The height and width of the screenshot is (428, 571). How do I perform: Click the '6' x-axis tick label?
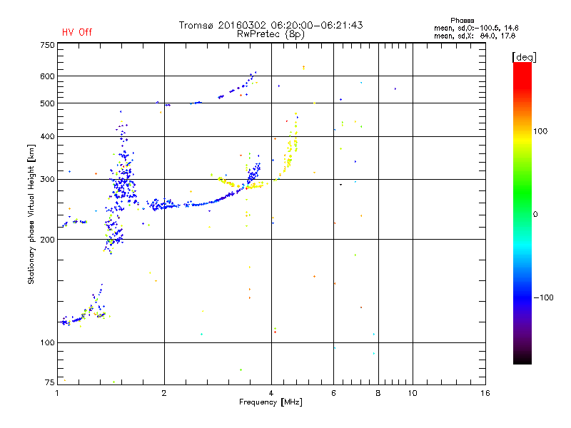tap(333, 393)
